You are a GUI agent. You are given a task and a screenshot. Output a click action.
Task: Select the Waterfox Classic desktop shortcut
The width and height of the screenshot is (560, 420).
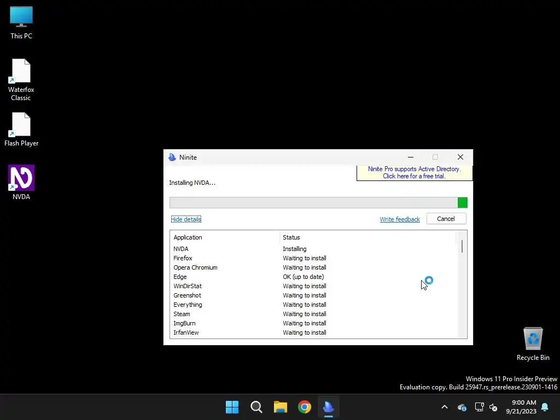coord(21,80)
